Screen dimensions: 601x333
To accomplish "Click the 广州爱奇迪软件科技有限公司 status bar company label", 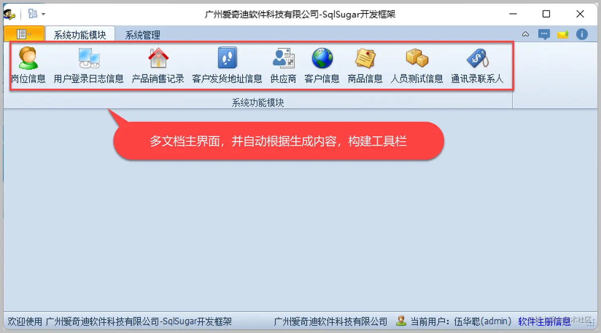I will tap(330, 322).
